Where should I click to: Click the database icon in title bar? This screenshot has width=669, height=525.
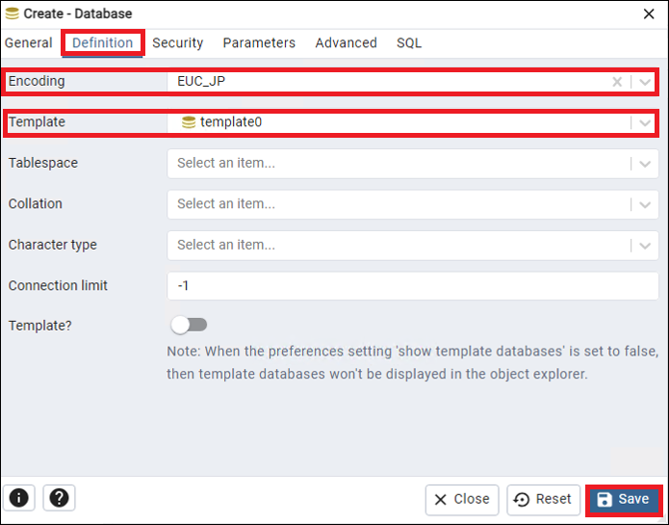pyautogui.click(x=12, y=13)
